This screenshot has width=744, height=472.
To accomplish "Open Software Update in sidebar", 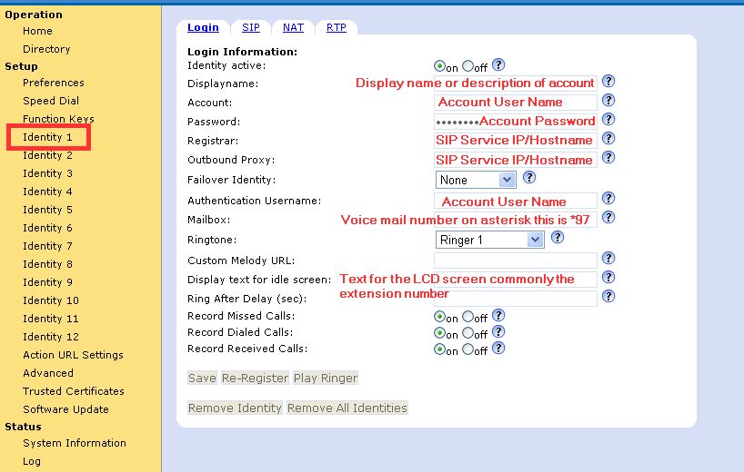I will (65, 409).
